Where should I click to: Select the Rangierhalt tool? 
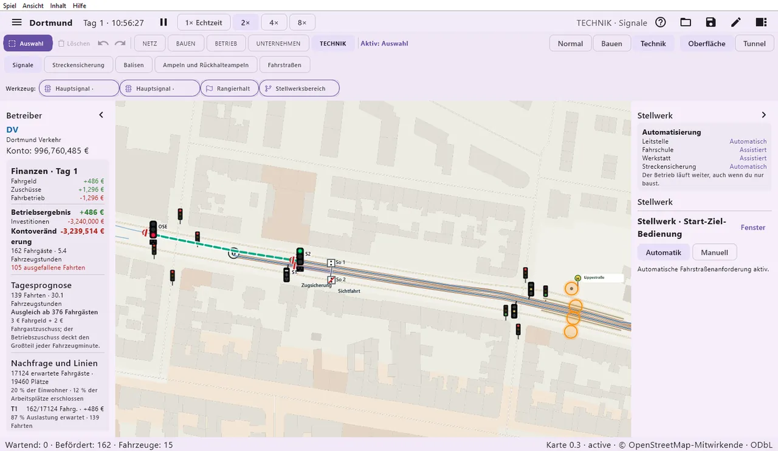[229, 89]
